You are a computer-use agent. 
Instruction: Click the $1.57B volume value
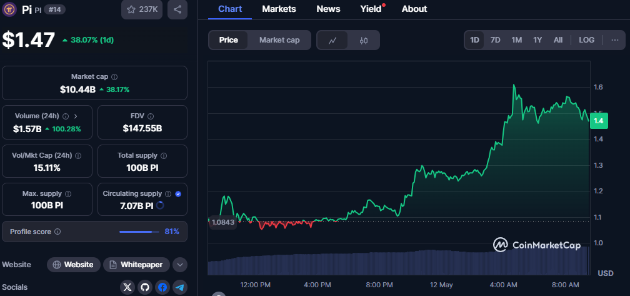[27, 129]
